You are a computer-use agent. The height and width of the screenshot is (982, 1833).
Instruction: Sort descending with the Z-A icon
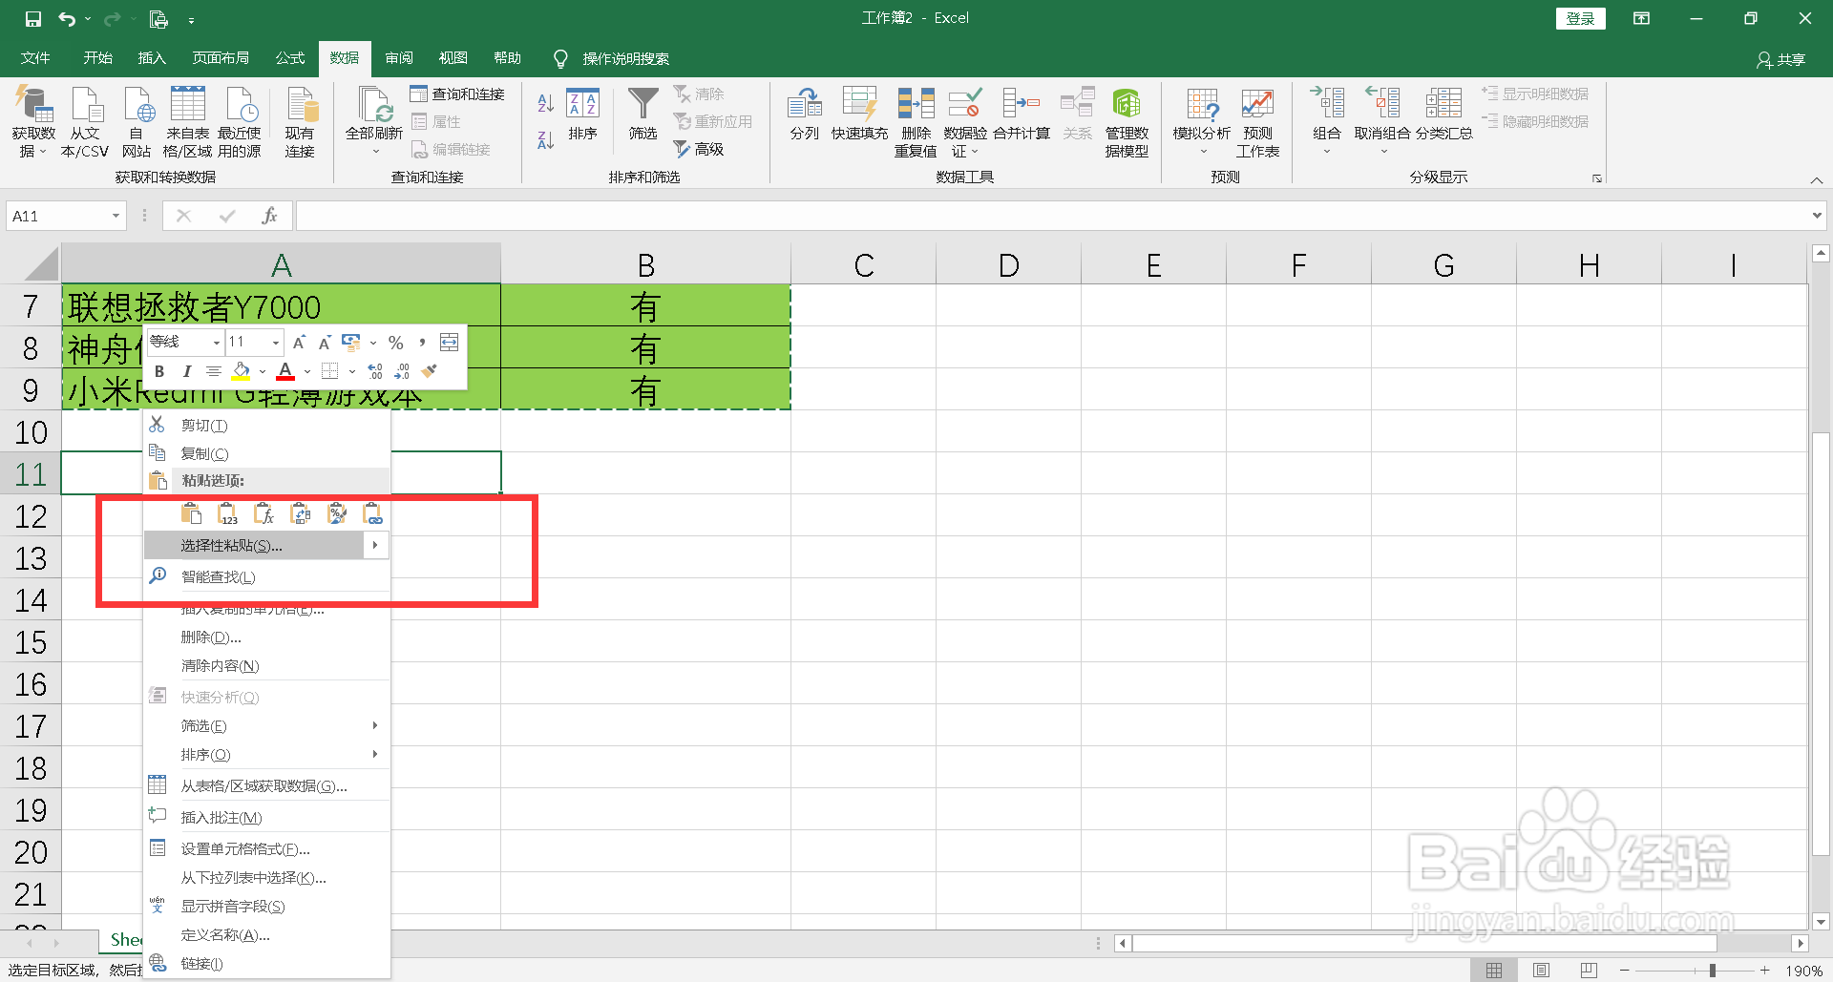tap(545, 140)
